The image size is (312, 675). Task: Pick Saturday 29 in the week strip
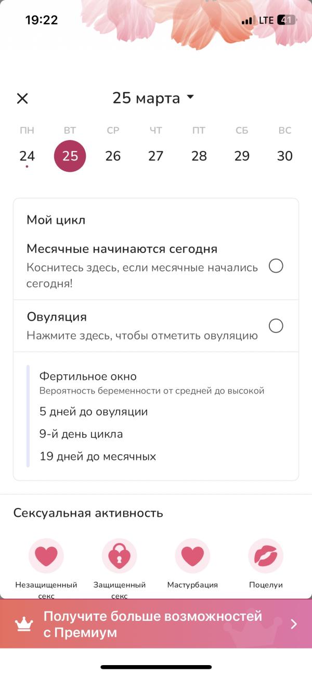[242, 156]
